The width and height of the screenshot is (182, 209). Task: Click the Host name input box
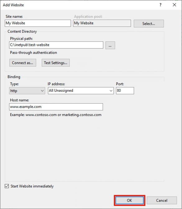coord(56,107)
